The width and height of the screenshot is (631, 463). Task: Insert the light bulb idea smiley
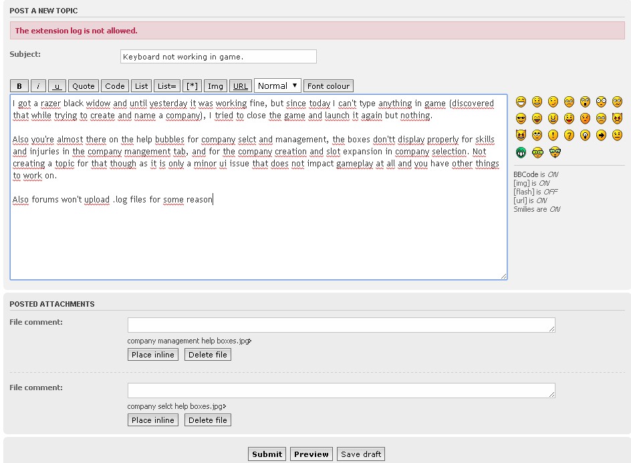(586, 135)
